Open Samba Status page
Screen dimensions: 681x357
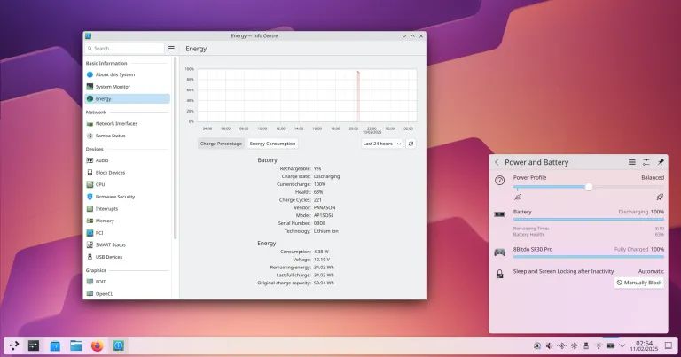(x=128, y=136)
